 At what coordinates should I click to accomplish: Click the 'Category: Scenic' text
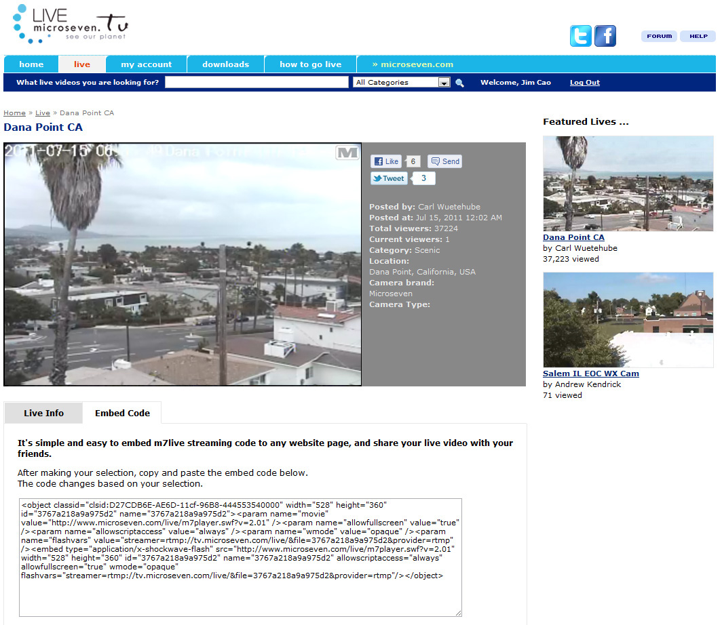click(x=404, y=250)
